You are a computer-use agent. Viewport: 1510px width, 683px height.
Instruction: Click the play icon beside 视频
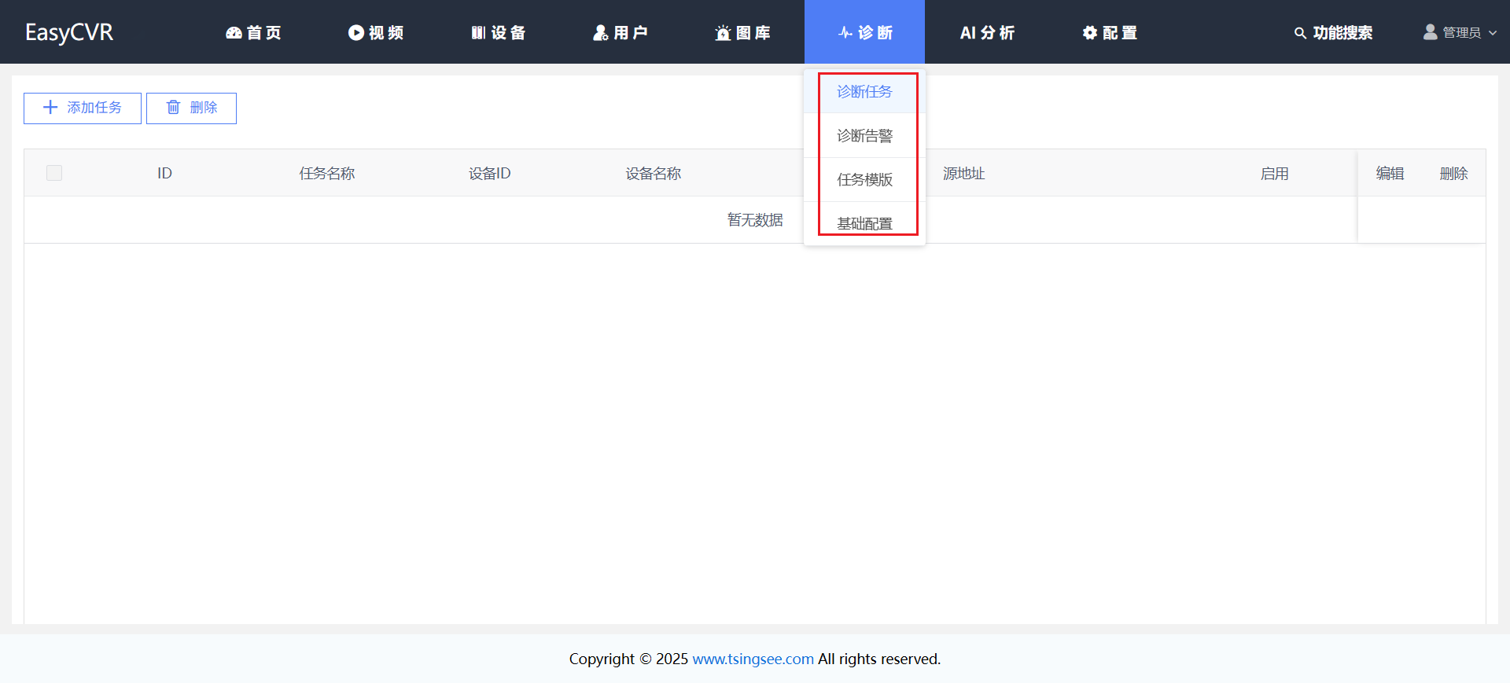tap(356, 33)
